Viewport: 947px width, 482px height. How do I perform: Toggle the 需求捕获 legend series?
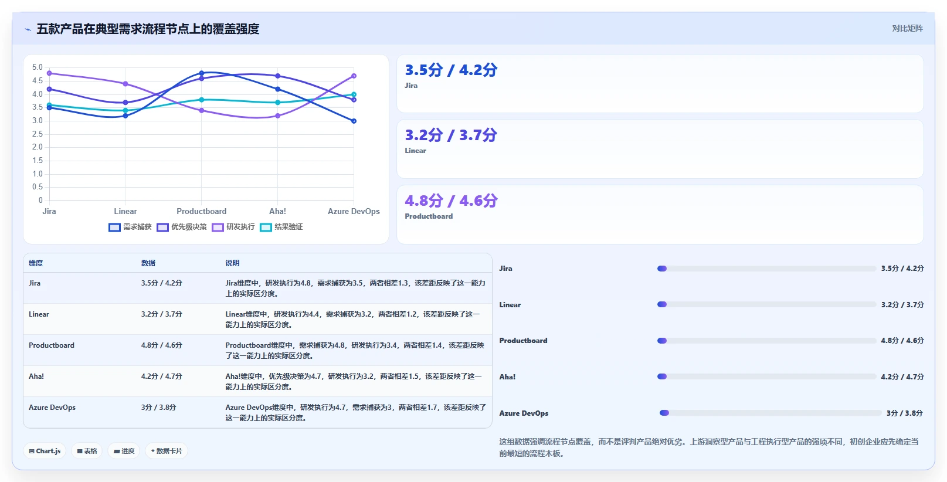pos(130,227)
